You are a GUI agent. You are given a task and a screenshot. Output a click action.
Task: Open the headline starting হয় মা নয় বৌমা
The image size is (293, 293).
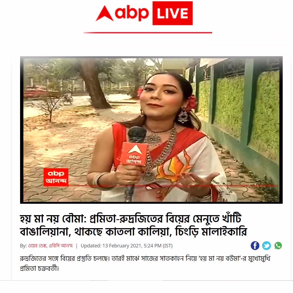133,225
